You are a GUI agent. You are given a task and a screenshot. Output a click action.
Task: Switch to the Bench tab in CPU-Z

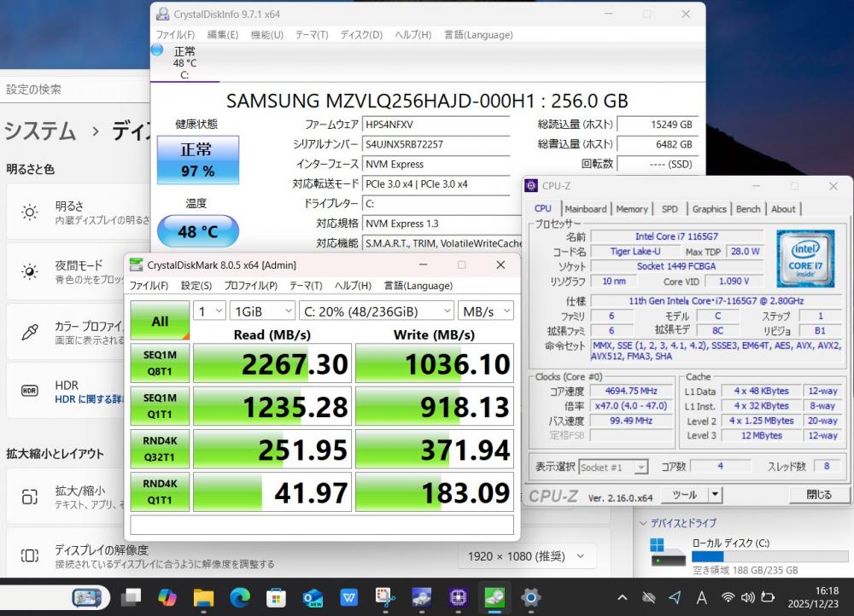coord(748,209)
